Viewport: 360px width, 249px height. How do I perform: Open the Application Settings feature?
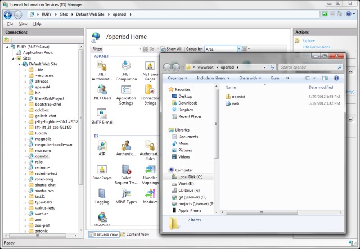coord(126,95)
